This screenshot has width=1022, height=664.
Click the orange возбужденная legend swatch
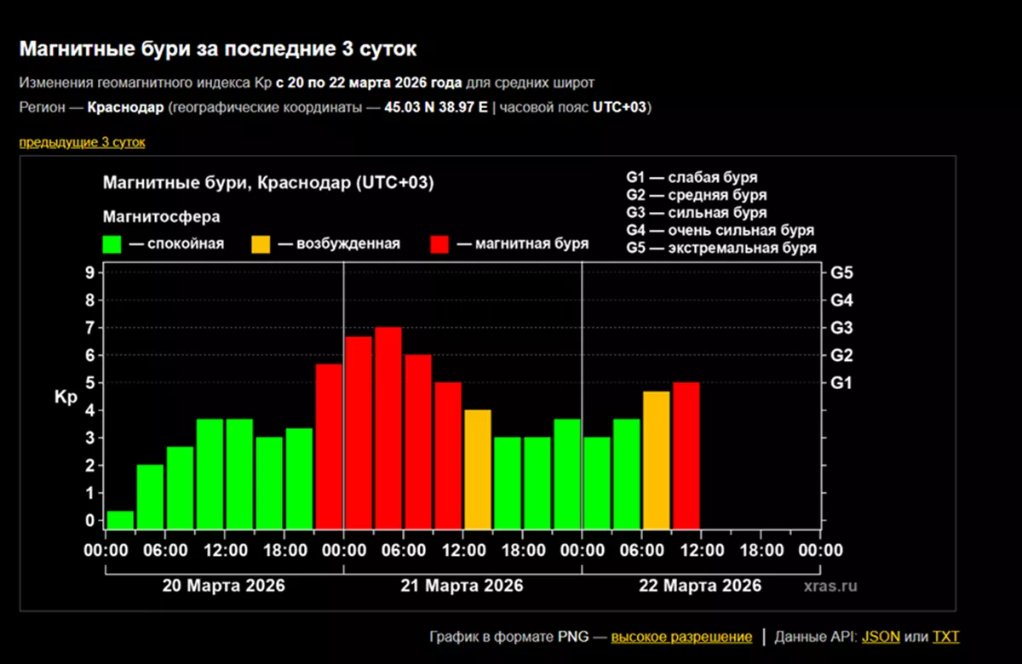pos(261,243)
